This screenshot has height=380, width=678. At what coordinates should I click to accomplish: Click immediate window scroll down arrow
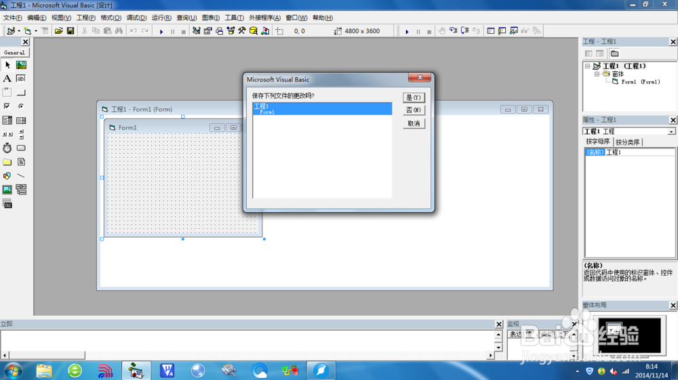coord(498,347)
